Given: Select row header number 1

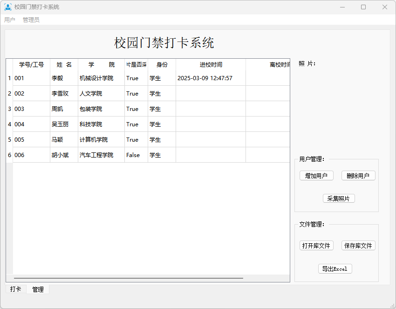Looking at the screenshot, I should (9, 78).
